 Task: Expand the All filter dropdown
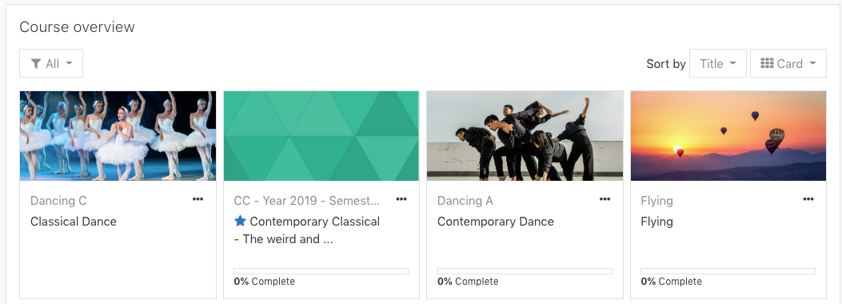[x=51, y=63]
